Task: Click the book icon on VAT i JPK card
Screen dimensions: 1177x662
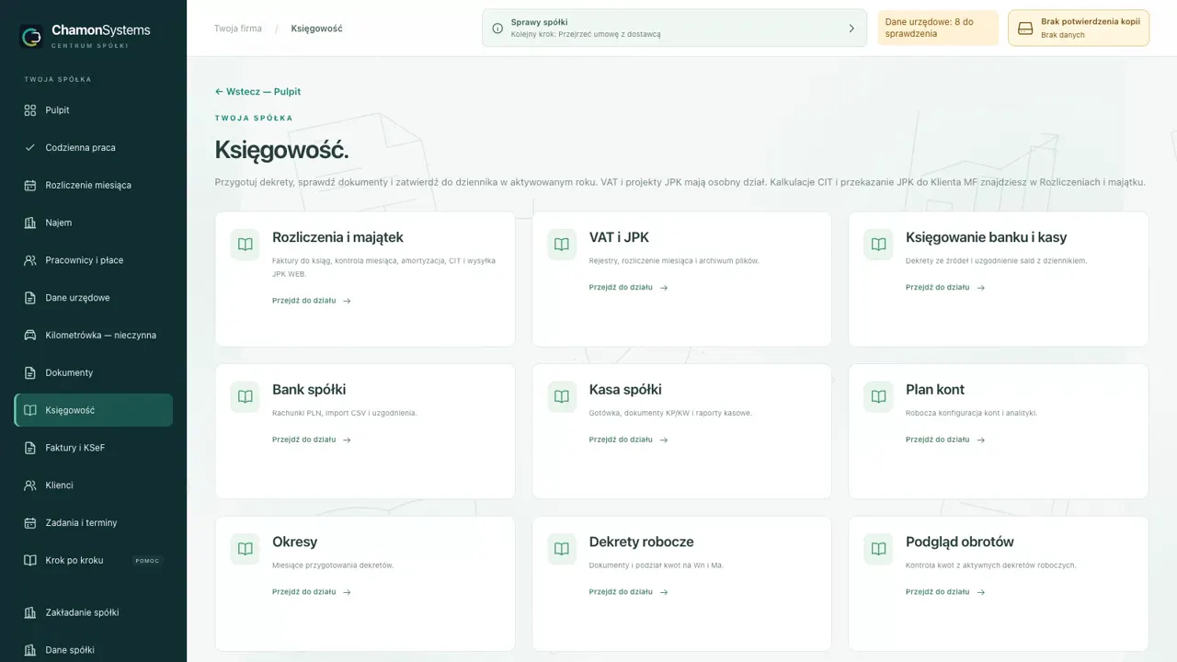Action: click(562, 245)
